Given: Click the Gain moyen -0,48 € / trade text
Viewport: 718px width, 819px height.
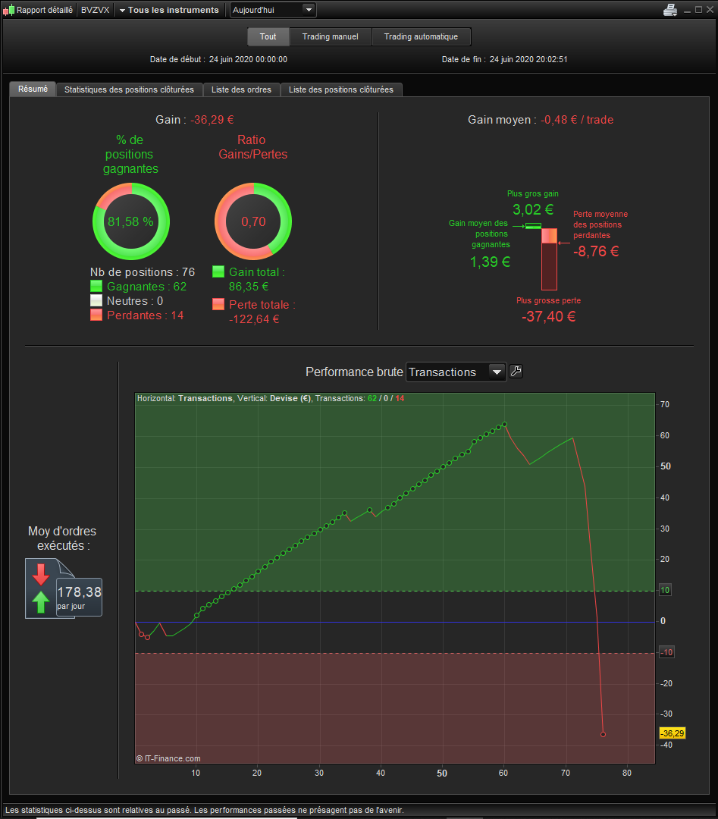Looking at the screenshot, I should coord(541,120).
